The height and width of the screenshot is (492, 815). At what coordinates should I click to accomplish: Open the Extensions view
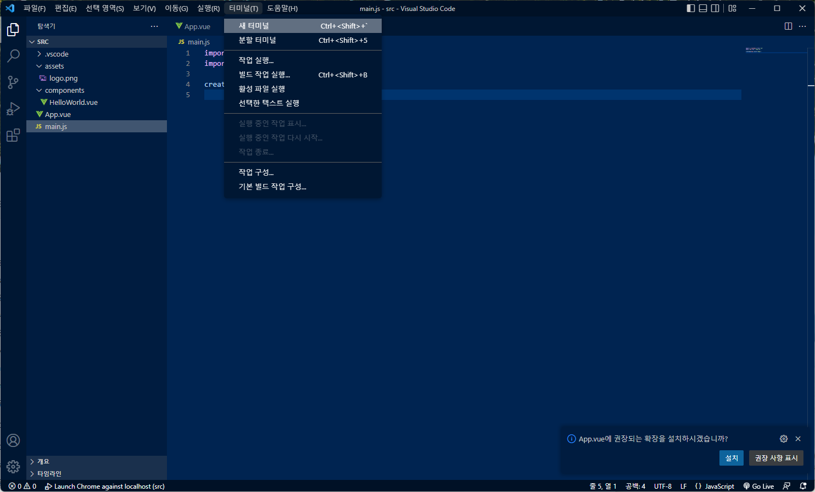point(13,136)
